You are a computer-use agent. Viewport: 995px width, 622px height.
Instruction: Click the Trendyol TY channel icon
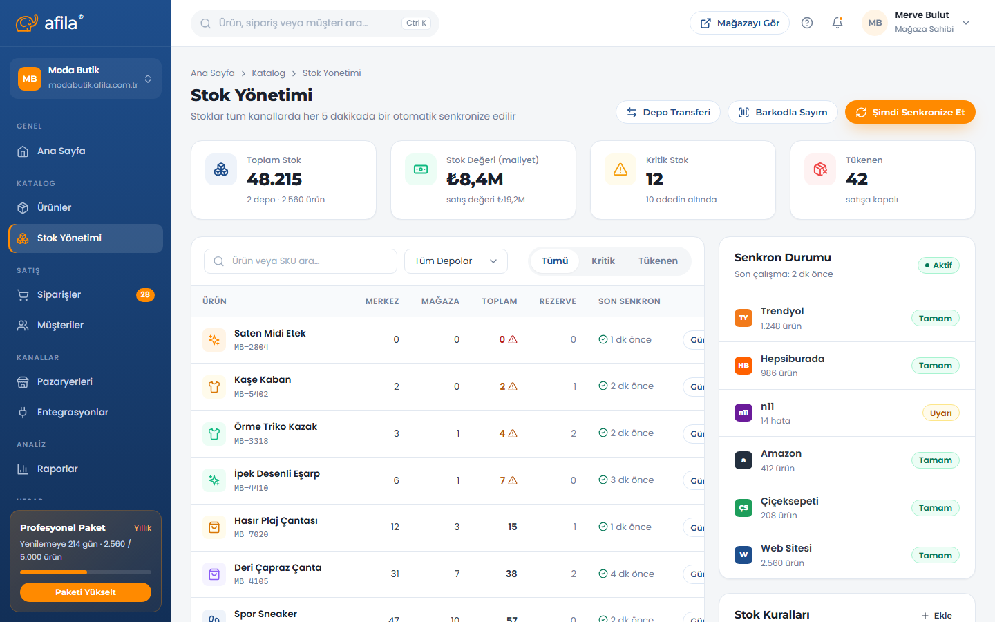click(x=743, y=318)
